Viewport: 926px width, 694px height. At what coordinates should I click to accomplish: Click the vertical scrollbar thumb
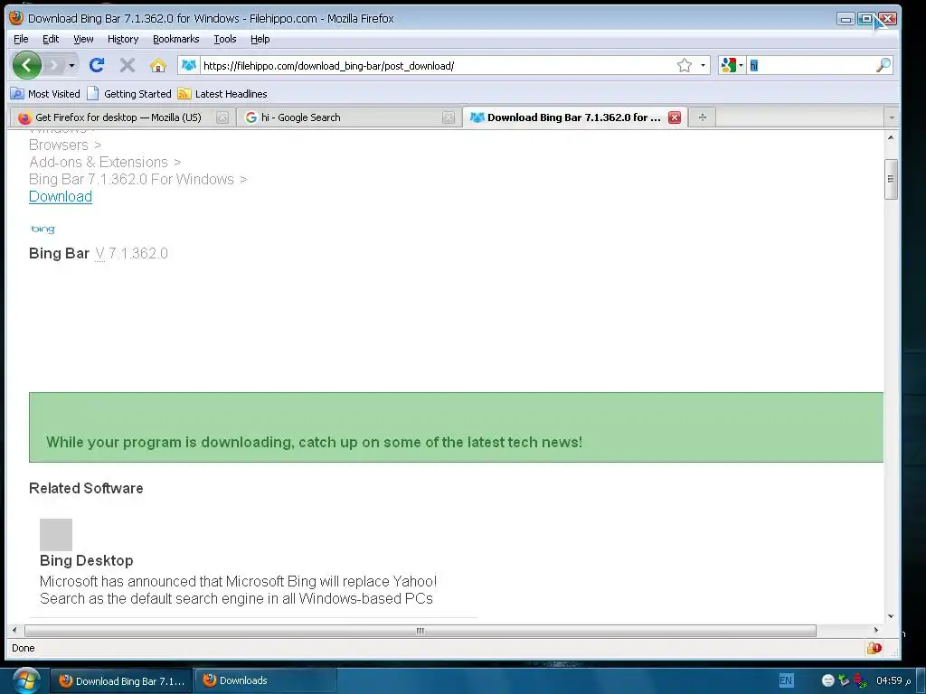891,180
